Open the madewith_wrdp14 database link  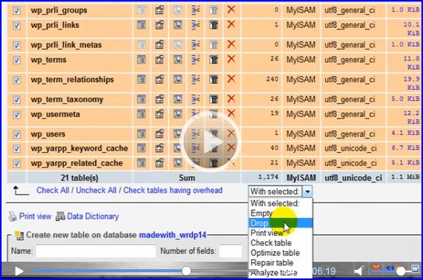(x=173, y=235)
